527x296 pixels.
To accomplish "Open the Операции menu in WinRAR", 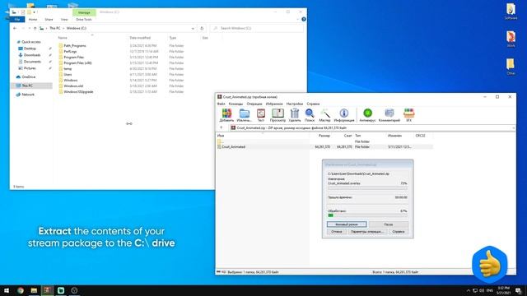I will [254, 104].
